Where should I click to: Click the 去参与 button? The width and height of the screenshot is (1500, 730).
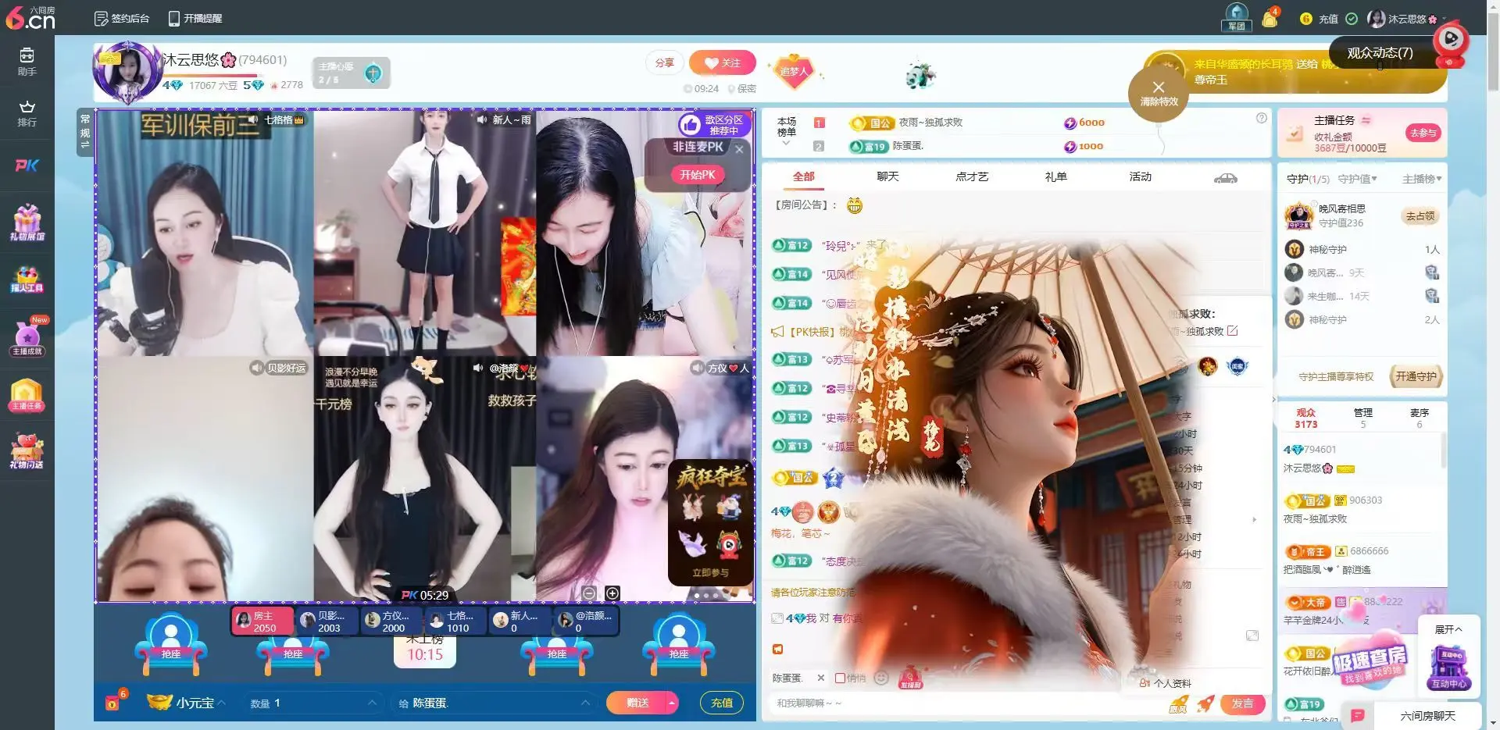click(1422, 133)
